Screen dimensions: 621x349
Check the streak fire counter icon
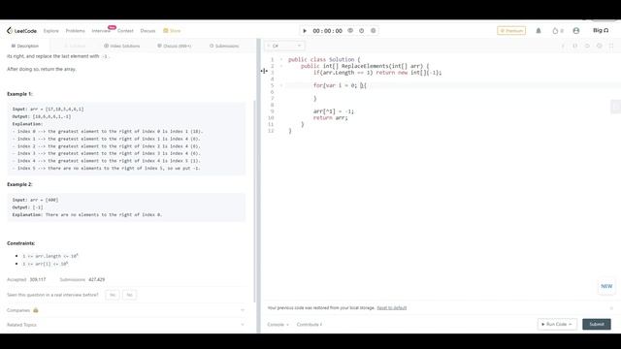(x=555, y=30)
